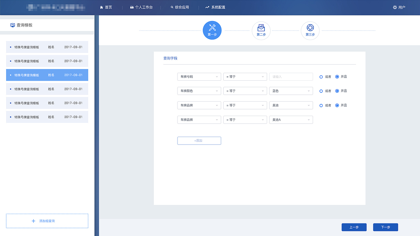
Task: Click the 请输入 input field
Action: click(x=291, y=77)
